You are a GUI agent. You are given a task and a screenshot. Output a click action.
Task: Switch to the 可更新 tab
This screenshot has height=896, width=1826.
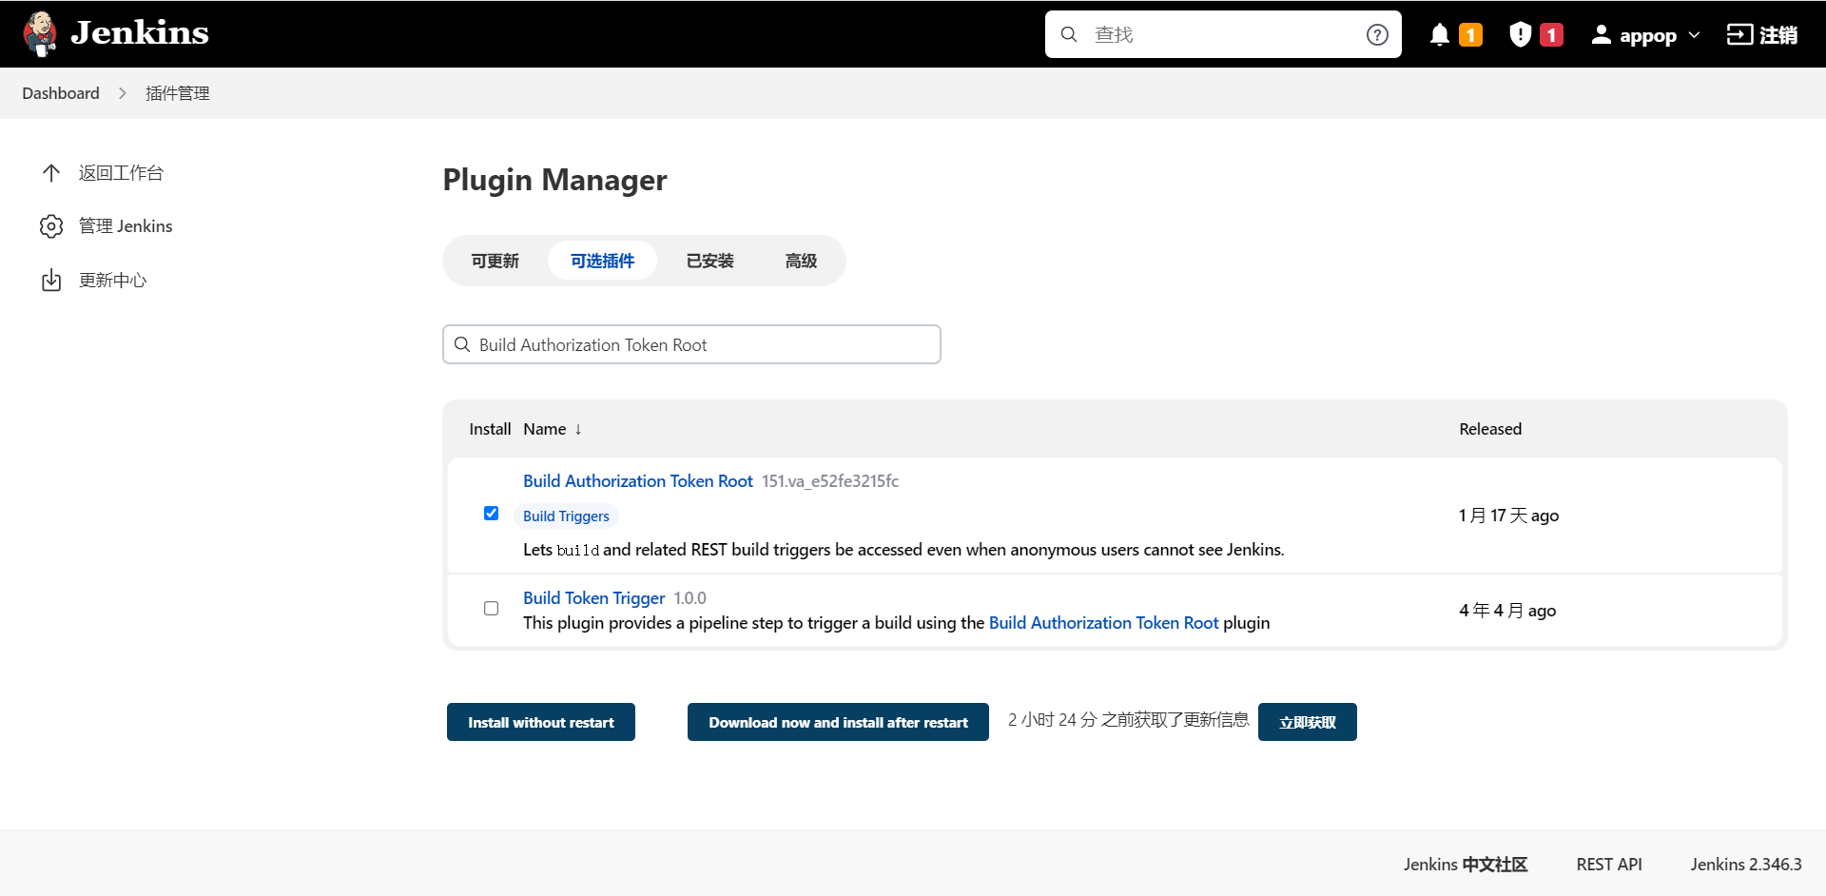pyautogui.click(x=495, y=261)
